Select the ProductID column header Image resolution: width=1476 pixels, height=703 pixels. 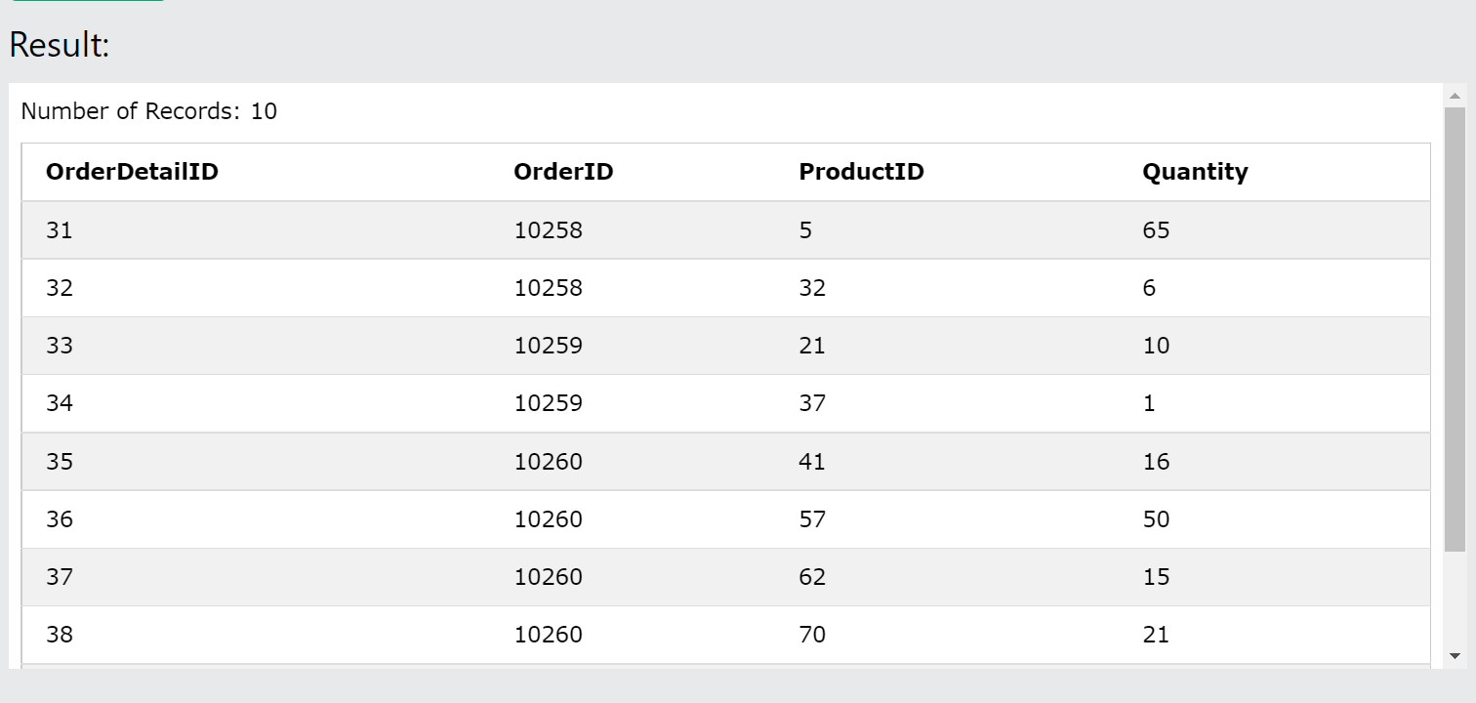pos(861,172)
